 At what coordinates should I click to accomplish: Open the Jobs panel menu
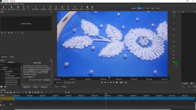coord(191,83)
